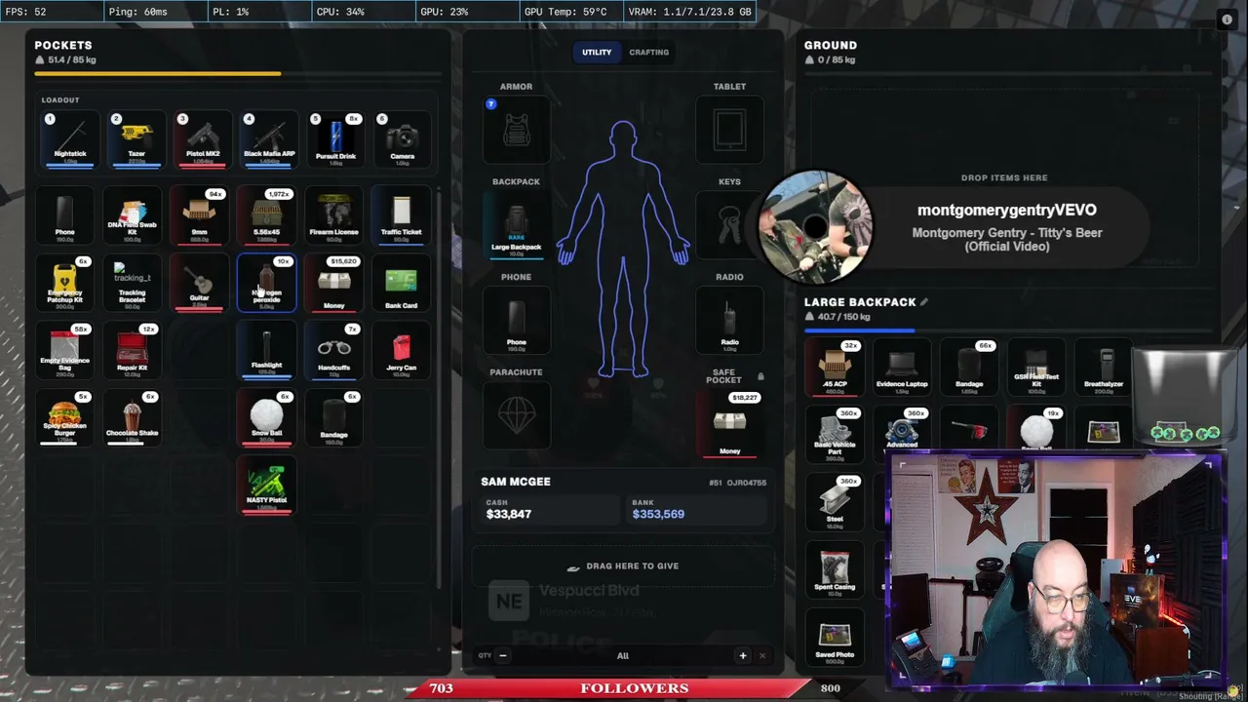Pick the 9mm ammo box in pockets
1248x702 pixels.
(x=199, y=216)
